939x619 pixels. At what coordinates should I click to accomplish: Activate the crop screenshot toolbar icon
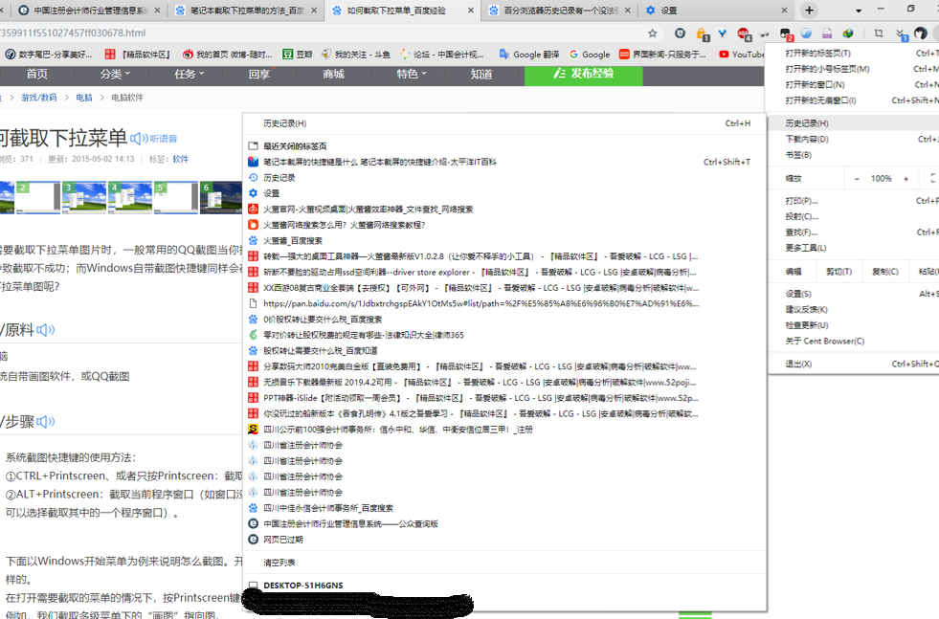(x=879, y=33)
